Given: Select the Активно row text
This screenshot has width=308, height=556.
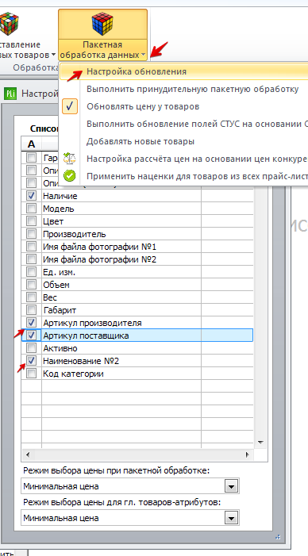Looking at the screenshot, I should coord(60,348).
